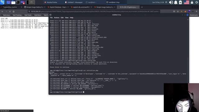Screen dimensions: 199x112
Task: Close the Exploit Database tab
Action: pyautogui.click(x=68, y=7)
